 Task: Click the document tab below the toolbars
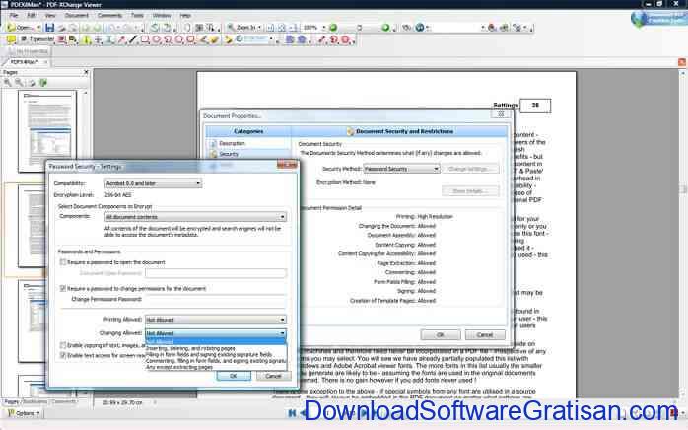click(x=28, y=62)
